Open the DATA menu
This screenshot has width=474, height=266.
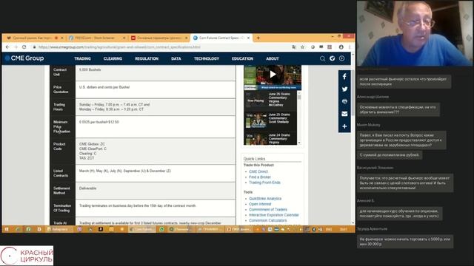pos(176,59)
